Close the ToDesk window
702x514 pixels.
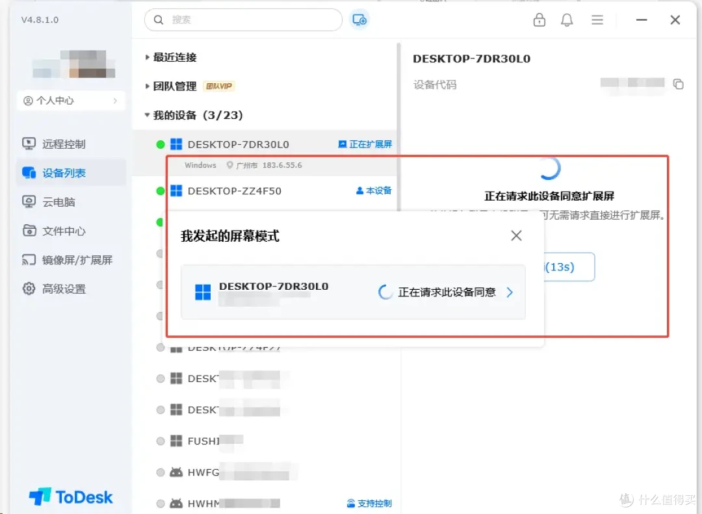point(675,19)
